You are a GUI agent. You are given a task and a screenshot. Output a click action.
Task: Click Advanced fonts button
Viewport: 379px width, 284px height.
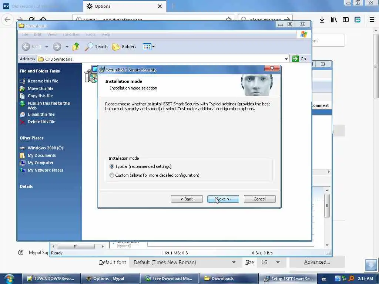tap(317, 262)
